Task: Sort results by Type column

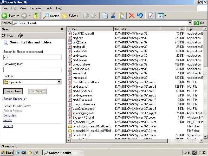Action: pyautogui.click(x=194, y=29)
